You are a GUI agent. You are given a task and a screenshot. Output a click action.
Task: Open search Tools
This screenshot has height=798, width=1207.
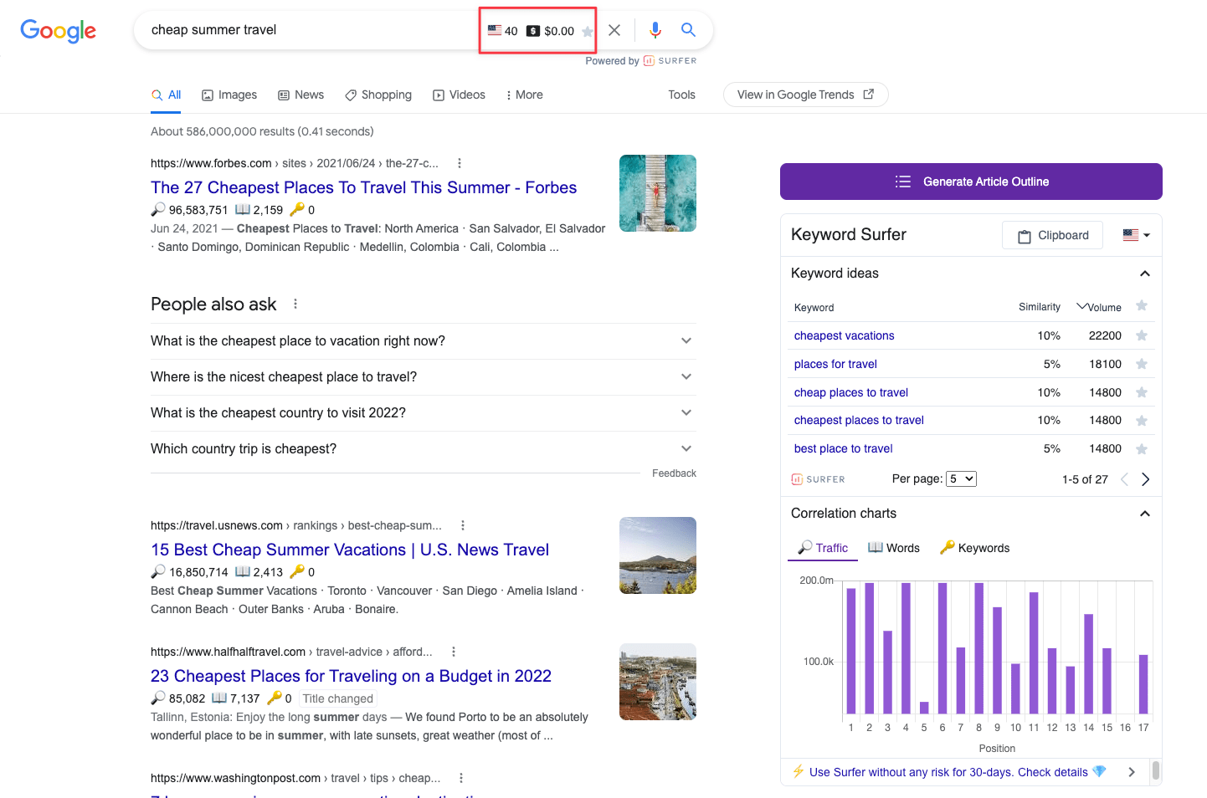point(681,95)
